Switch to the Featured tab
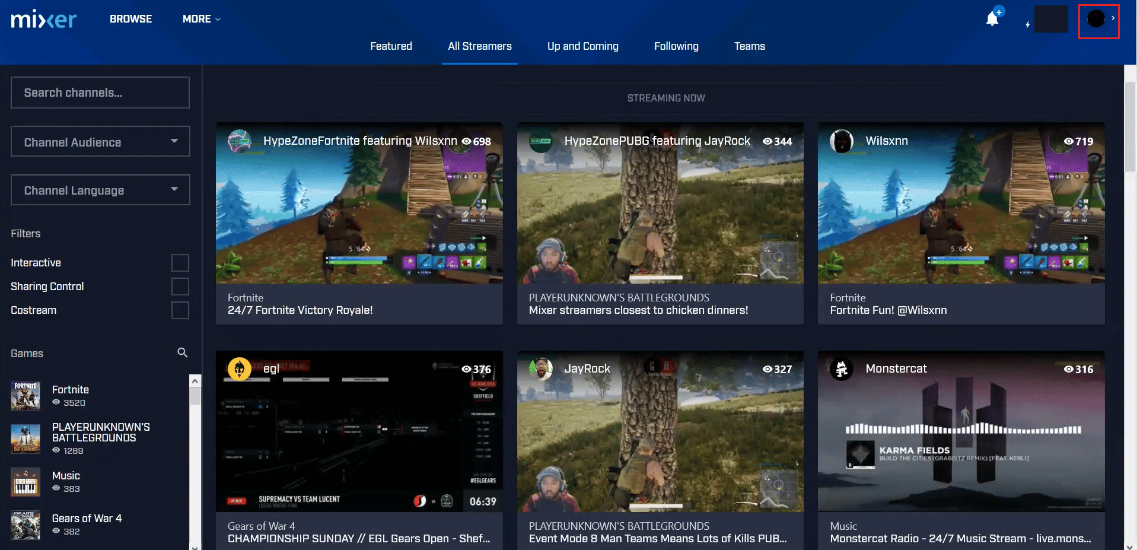Screen dimensions: 1137x550 point(391,46)
